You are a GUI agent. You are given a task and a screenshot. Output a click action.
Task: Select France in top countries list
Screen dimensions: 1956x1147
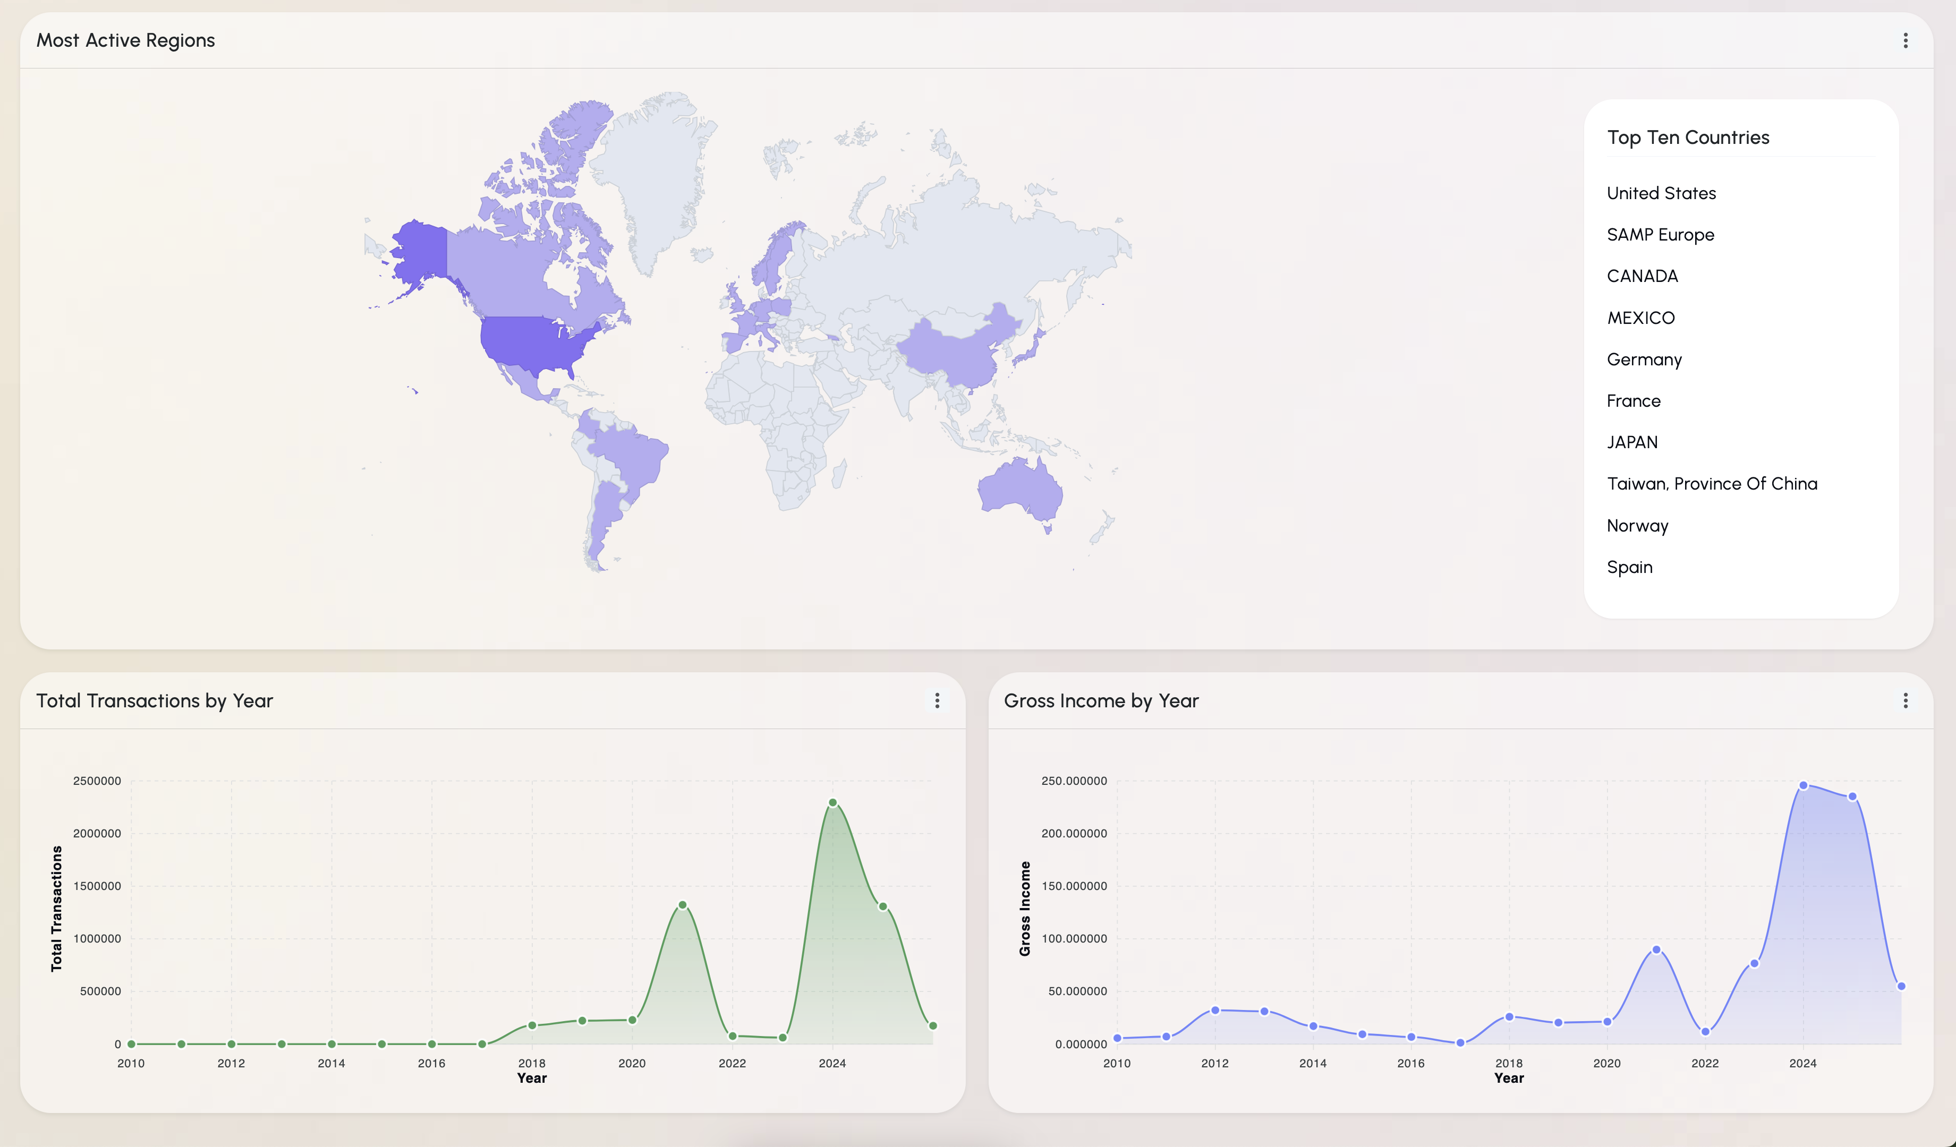(x=1634, y=401)
